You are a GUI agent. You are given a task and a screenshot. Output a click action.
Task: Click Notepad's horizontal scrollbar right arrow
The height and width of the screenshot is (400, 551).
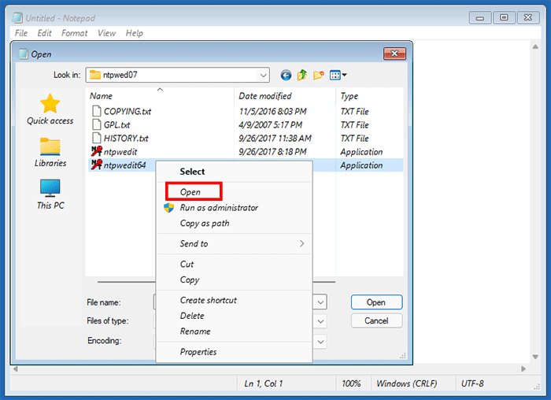click(523, 369)
